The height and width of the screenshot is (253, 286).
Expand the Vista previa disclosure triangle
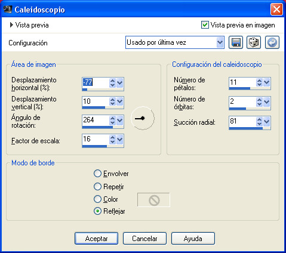point(11,25)
